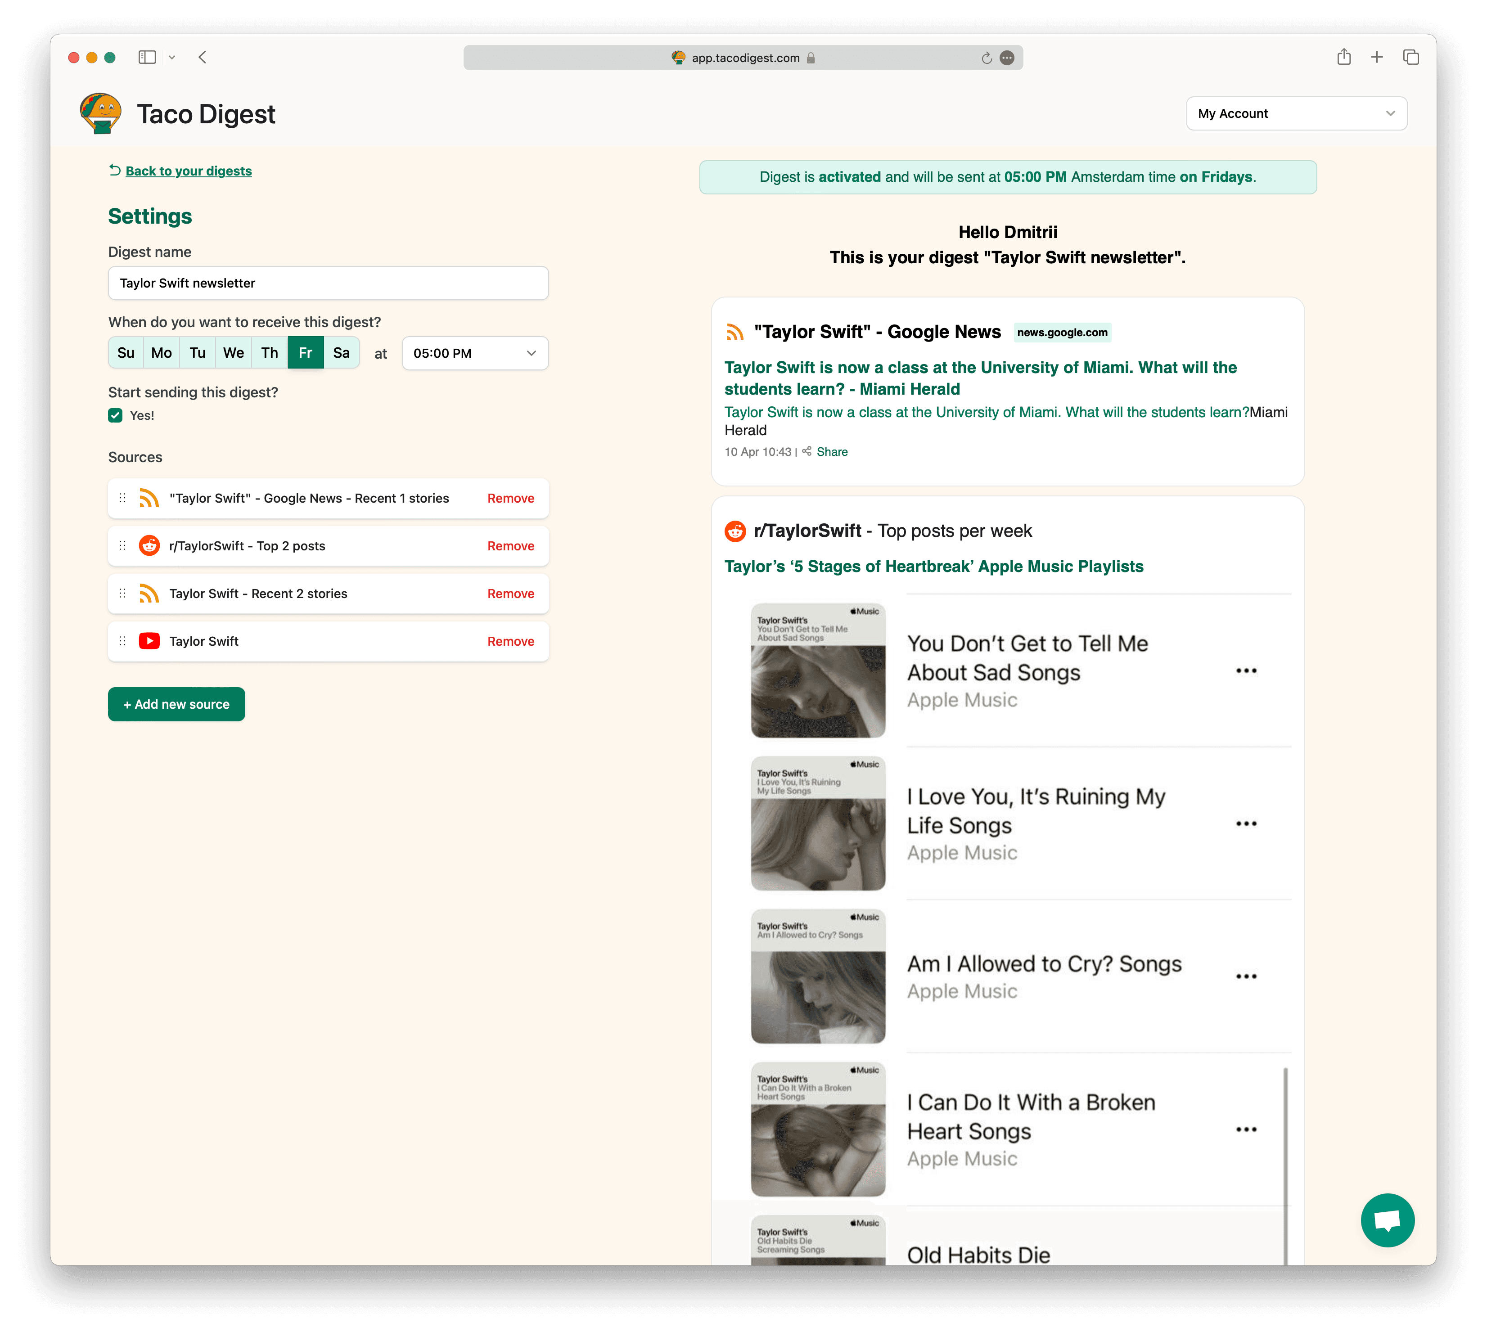Image resolution: width=1487 pixels, height=1332 pixels.
Task: Deselect Friday in delivery days
Action: click(x=305, y=353)
